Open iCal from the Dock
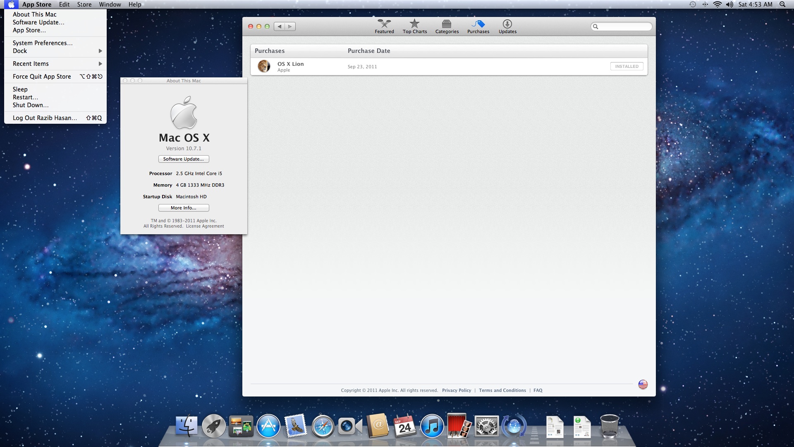The width and height of the screenshot is (794, 447). 404,426
